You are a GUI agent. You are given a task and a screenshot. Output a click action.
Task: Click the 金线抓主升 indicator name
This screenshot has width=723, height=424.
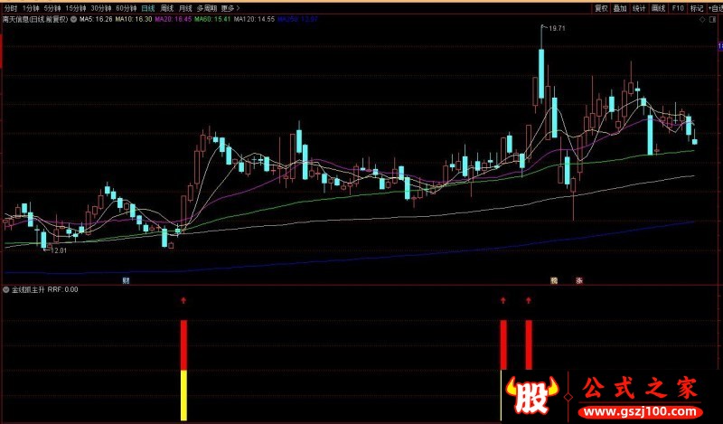[28, 289]
